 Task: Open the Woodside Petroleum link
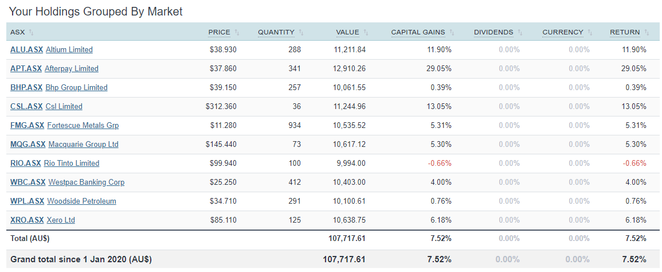tap(81, 201)
